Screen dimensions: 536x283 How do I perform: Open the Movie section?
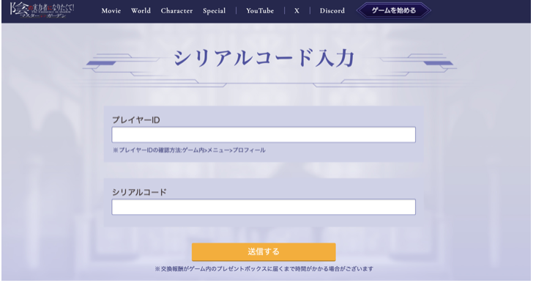[111, 11]
